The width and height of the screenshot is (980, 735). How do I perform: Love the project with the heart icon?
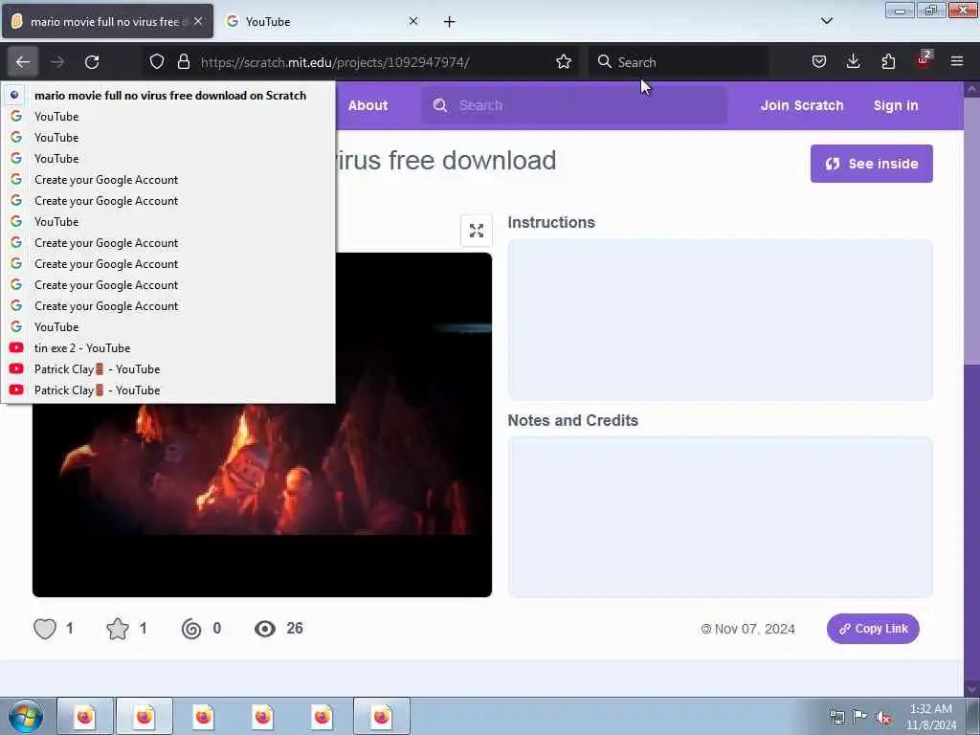pyautogui.click(x=45, y=628)
